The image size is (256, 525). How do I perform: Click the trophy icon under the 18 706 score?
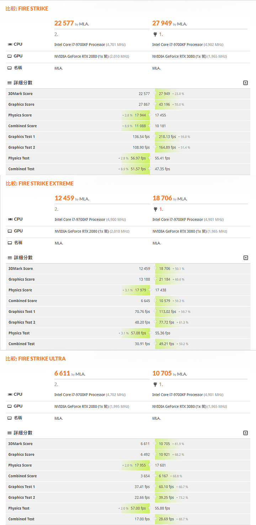[155, 209]
